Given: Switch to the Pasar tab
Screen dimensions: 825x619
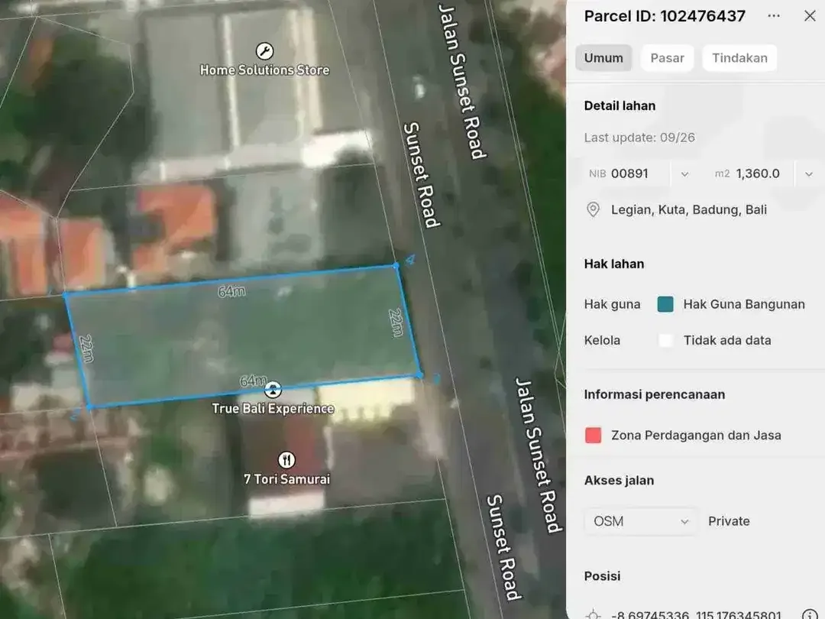Looking at the screenshot, I should click(667, 58).
